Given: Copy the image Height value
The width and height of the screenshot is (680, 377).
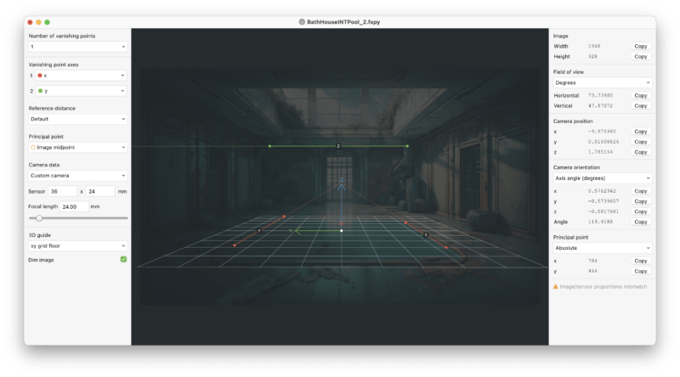Looking at the screenshot, I should click(x=641, y=57).
